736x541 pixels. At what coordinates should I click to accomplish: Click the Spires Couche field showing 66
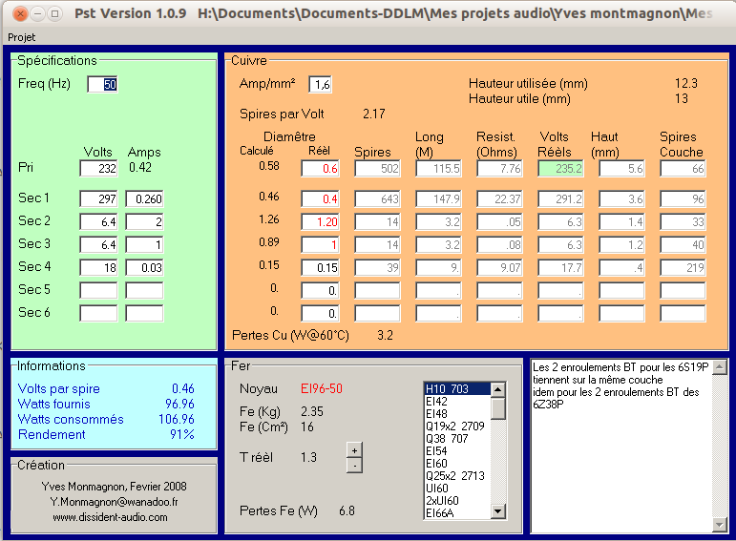(x=683, y=169)
